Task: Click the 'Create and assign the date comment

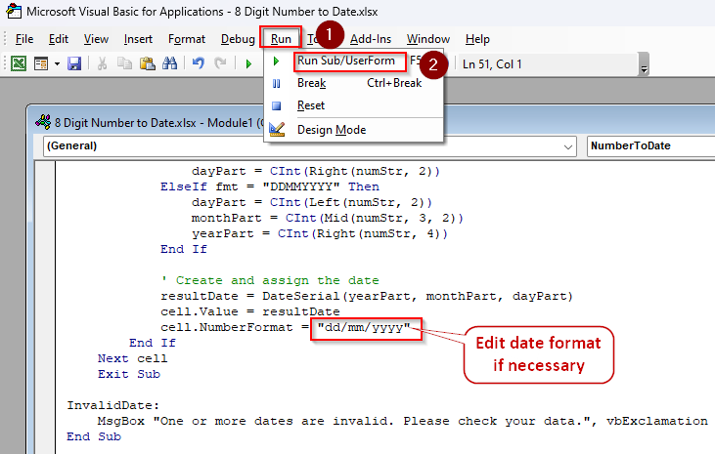Action: click(270, 280)
